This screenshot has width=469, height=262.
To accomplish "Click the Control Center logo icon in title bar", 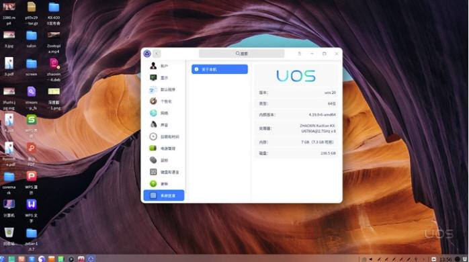I will (x=147, y=54).
